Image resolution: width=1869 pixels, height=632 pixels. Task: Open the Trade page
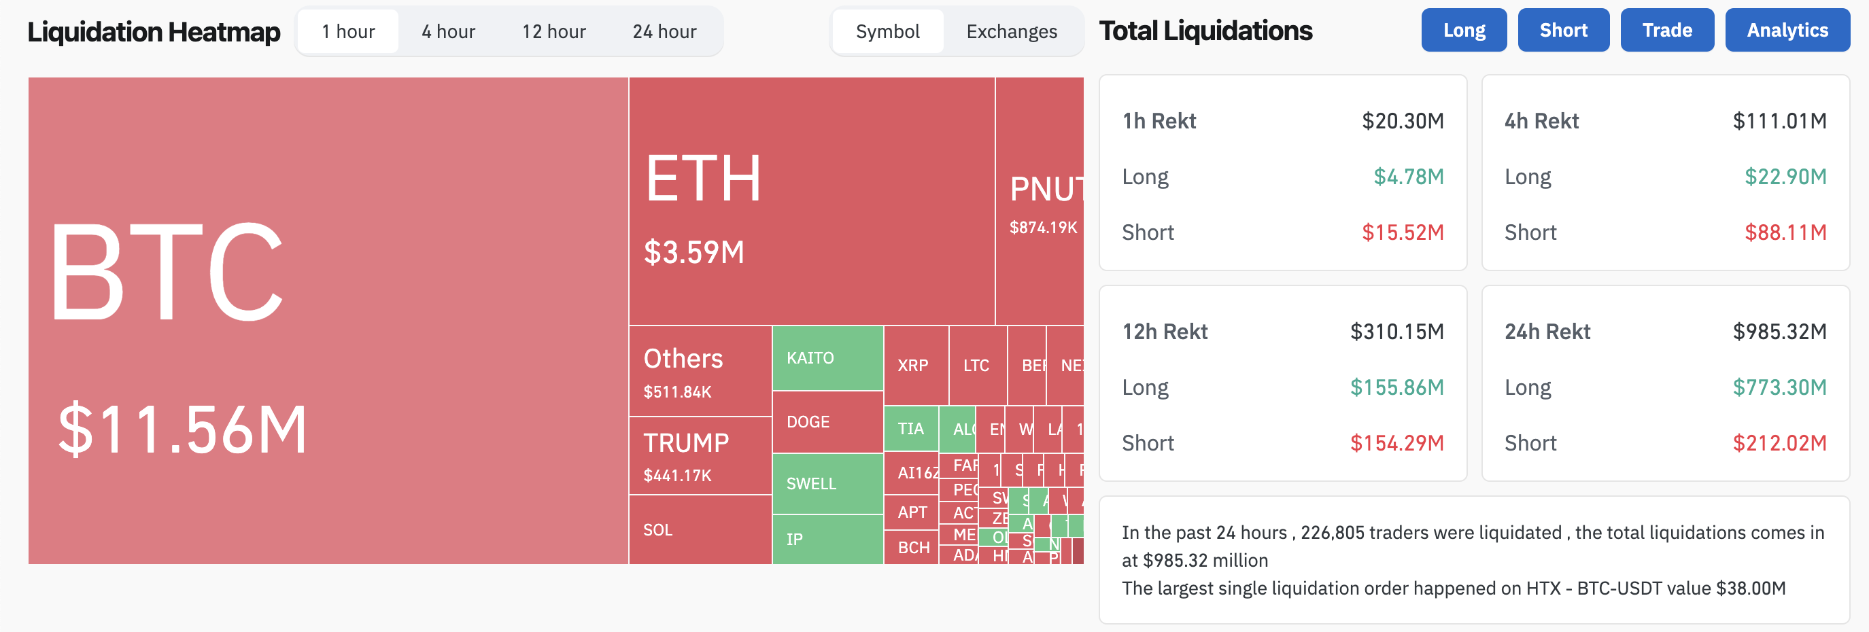click(x=1666, y=30)
